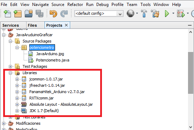Open the Tools menu
Viewport: 194px width, 130px height.
[145, 5]
